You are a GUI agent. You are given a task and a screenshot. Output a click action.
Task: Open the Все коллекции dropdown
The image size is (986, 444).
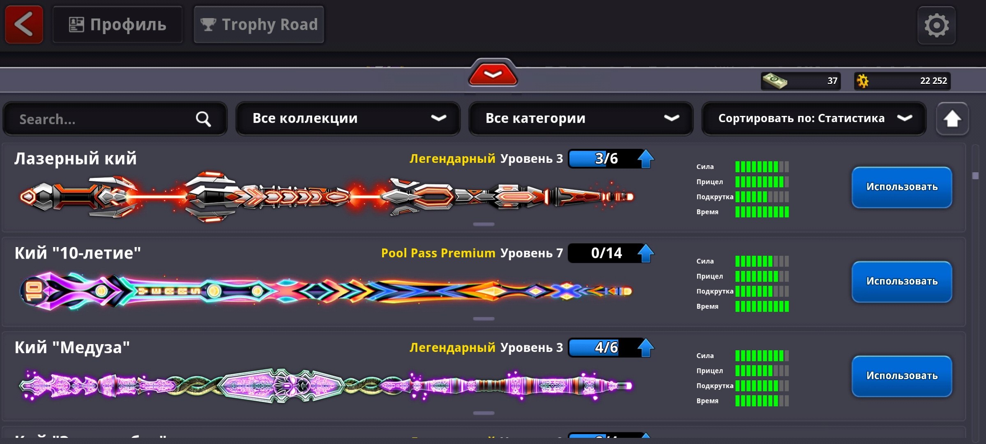coord(348,118)
